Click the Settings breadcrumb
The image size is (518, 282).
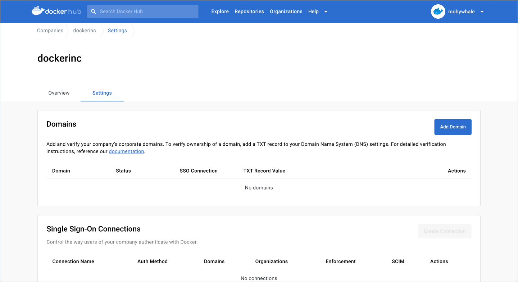coord(117,31)
